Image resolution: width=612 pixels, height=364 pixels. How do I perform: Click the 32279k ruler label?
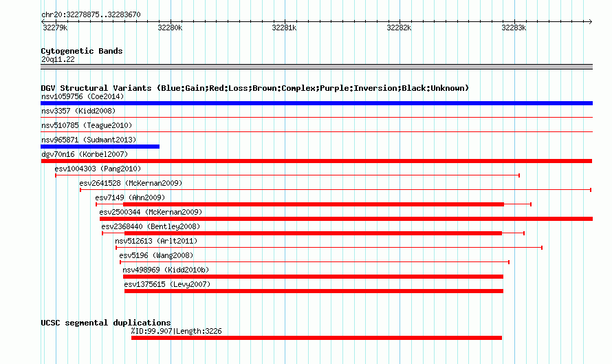[x=55, y=28]
